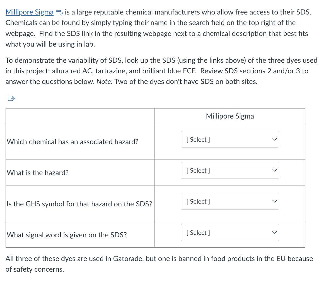The height and width of the screenshot is (292, 321).
Task: Click the chevron arrow on the signal word dropdown
Action: [x=274, y=232]
